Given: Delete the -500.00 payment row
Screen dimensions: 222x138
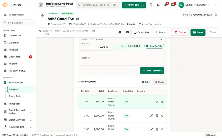Looking at the screenshot, I should point(162,102).
